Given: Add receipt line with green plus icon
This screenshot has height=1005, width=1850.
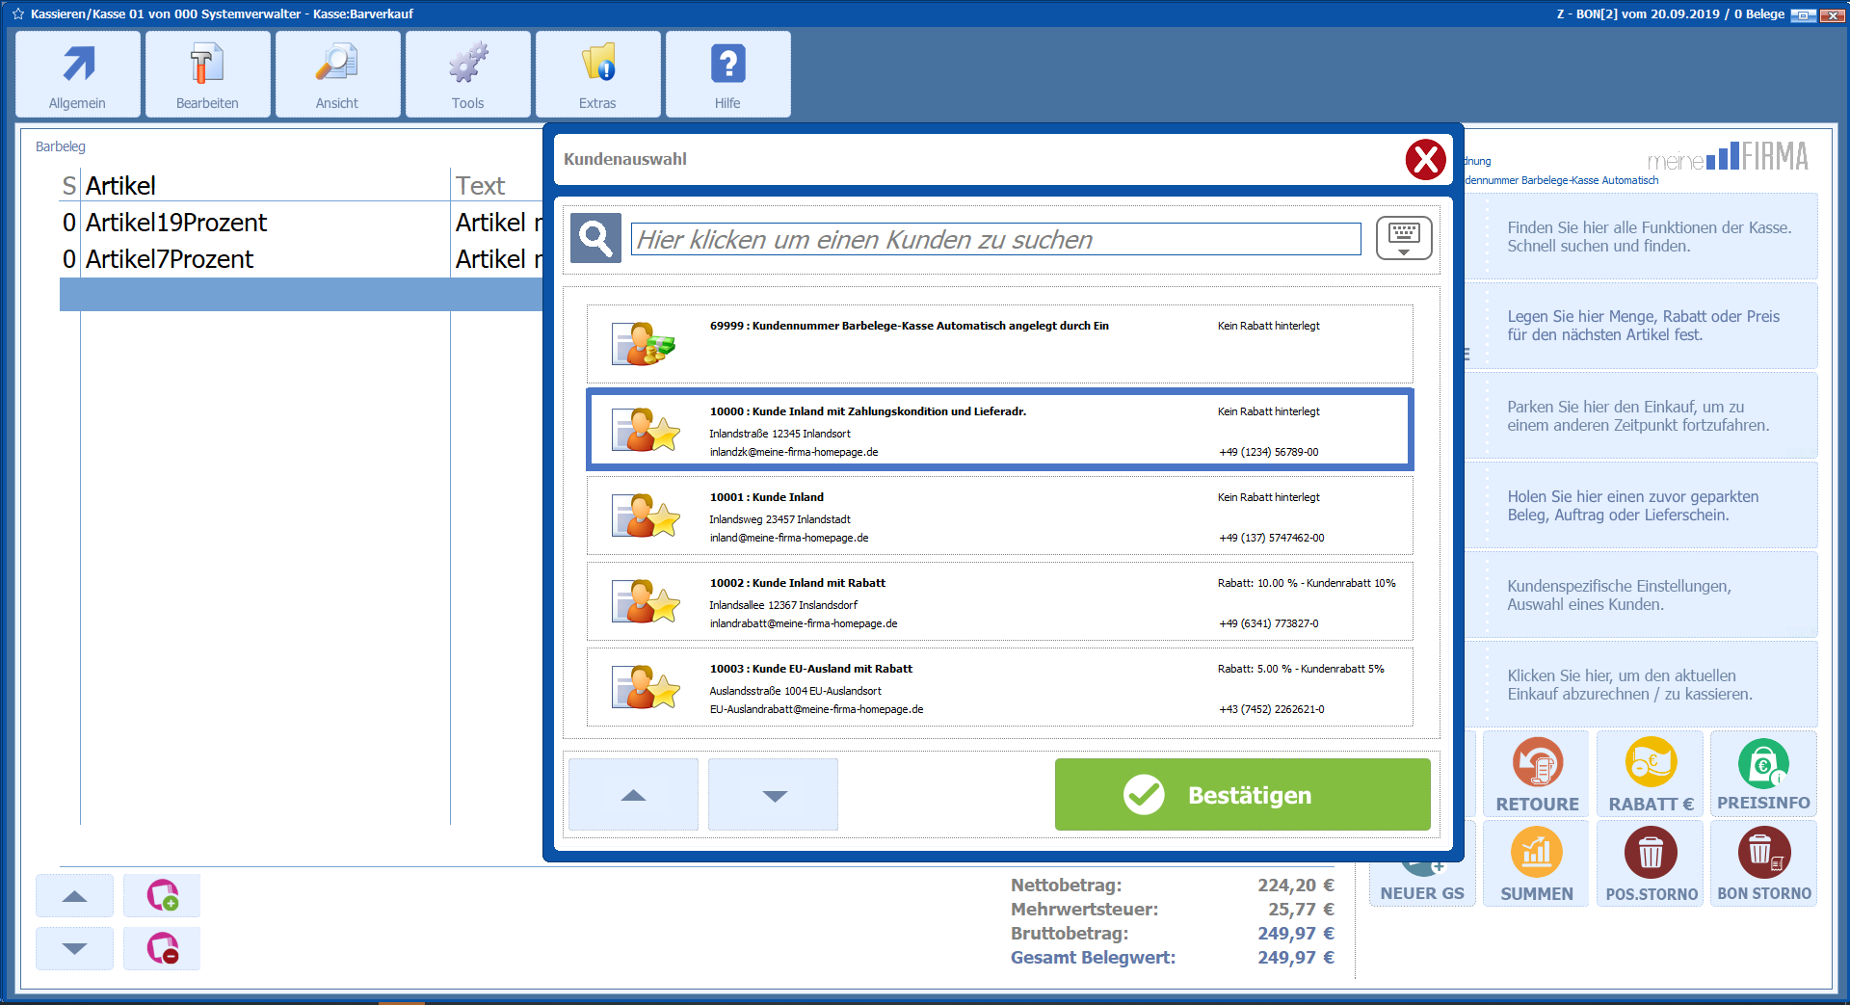Looking at the screenshot, I should point(162,895).
